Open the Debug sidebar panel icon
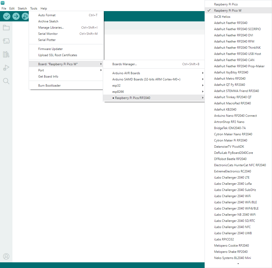 click(6, 68)
